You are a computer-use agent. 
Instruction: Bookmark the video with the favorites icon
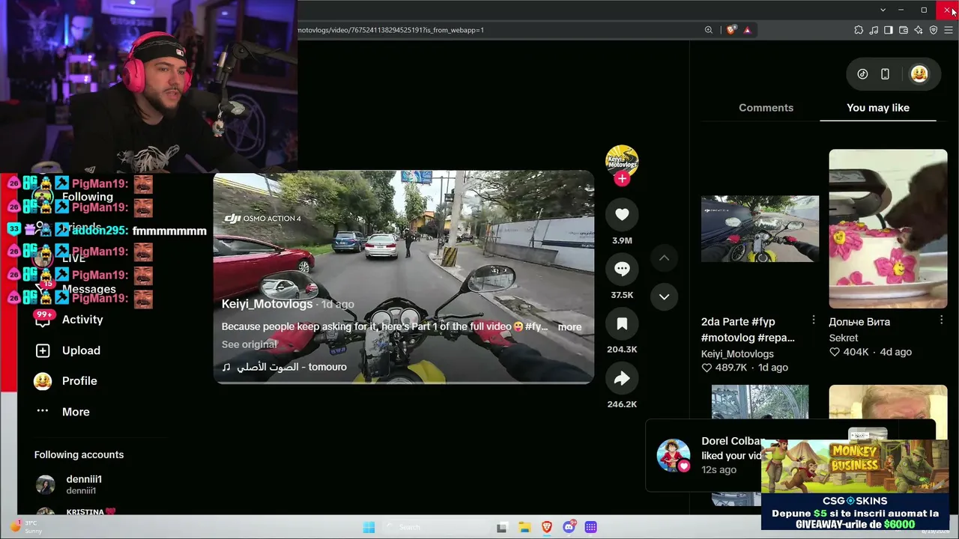click(x=622, y=324)
